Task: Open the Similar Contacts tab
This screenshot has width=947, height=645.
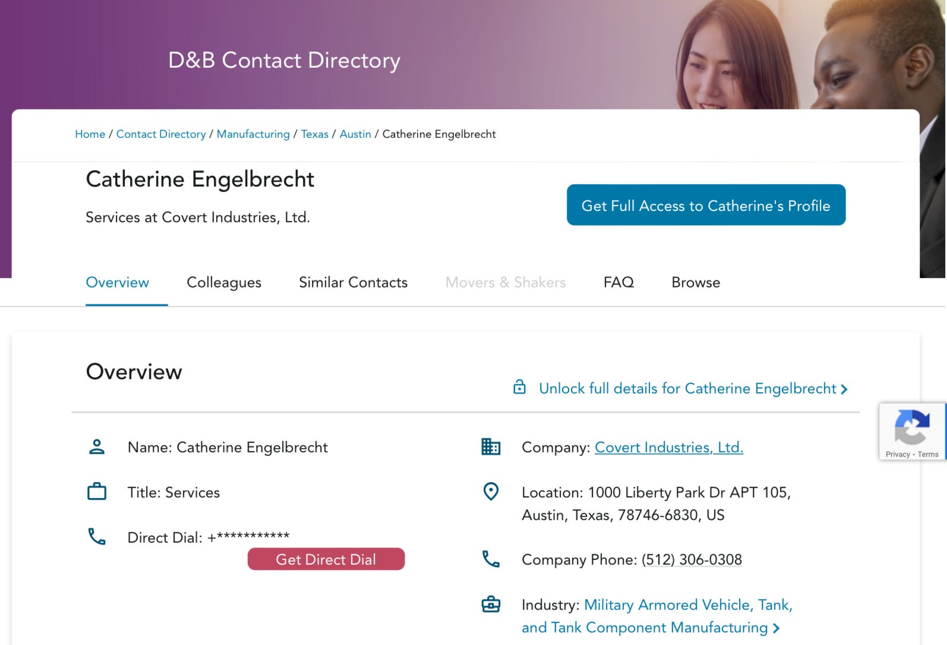Action: coord(353,282)
